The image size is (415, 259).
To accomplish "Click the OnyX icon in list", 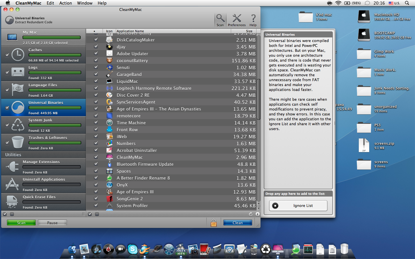I will click(110, 185).
